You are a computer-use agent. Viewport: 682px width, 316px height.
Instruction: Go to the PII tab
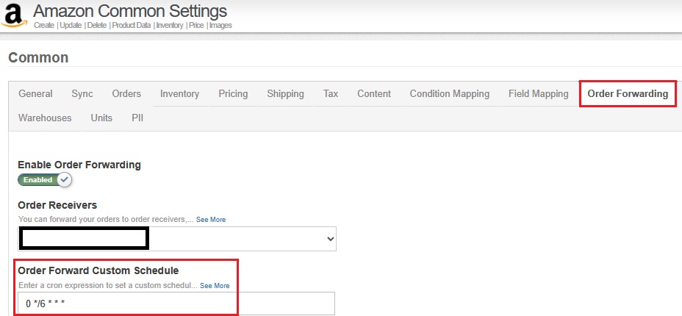click(x=137, y=118)
